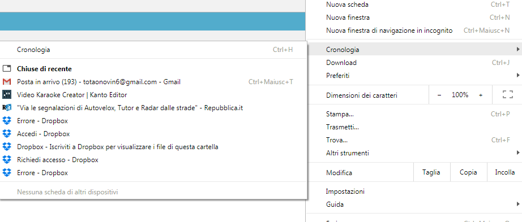Screen dimensions: 522x222
Task: Expand the Preferiti submenu arrow
Action: click(518, 76)
